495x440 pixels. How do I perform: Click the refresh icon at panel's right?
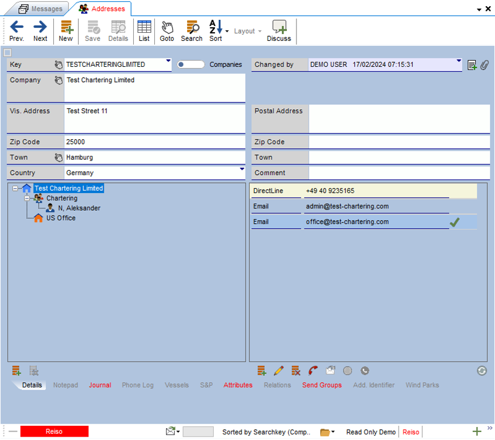pos(482,371)
